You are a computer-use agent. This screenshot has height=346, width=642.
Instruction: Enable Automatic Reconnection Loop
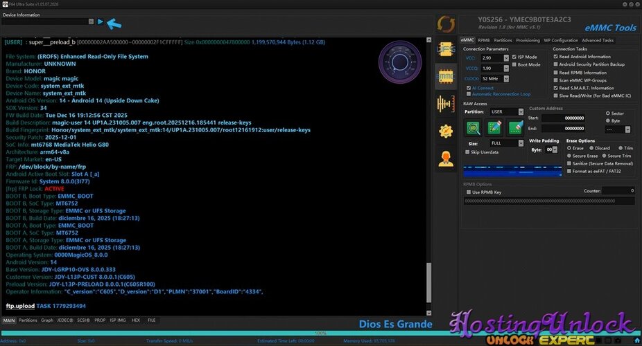tap(469, 94)
